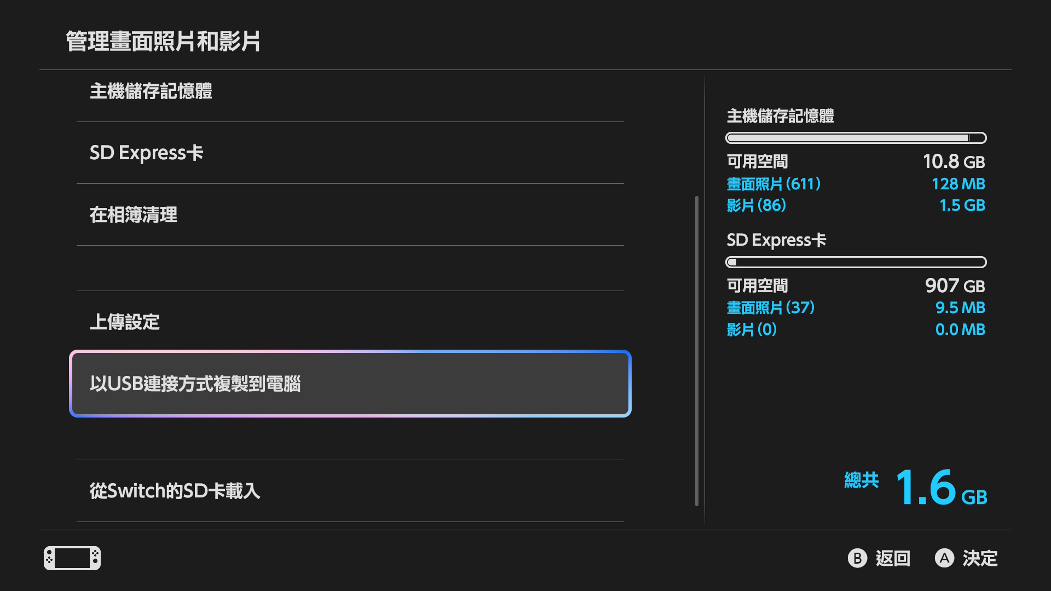Click the system memory usage bar

pos(856,138)
